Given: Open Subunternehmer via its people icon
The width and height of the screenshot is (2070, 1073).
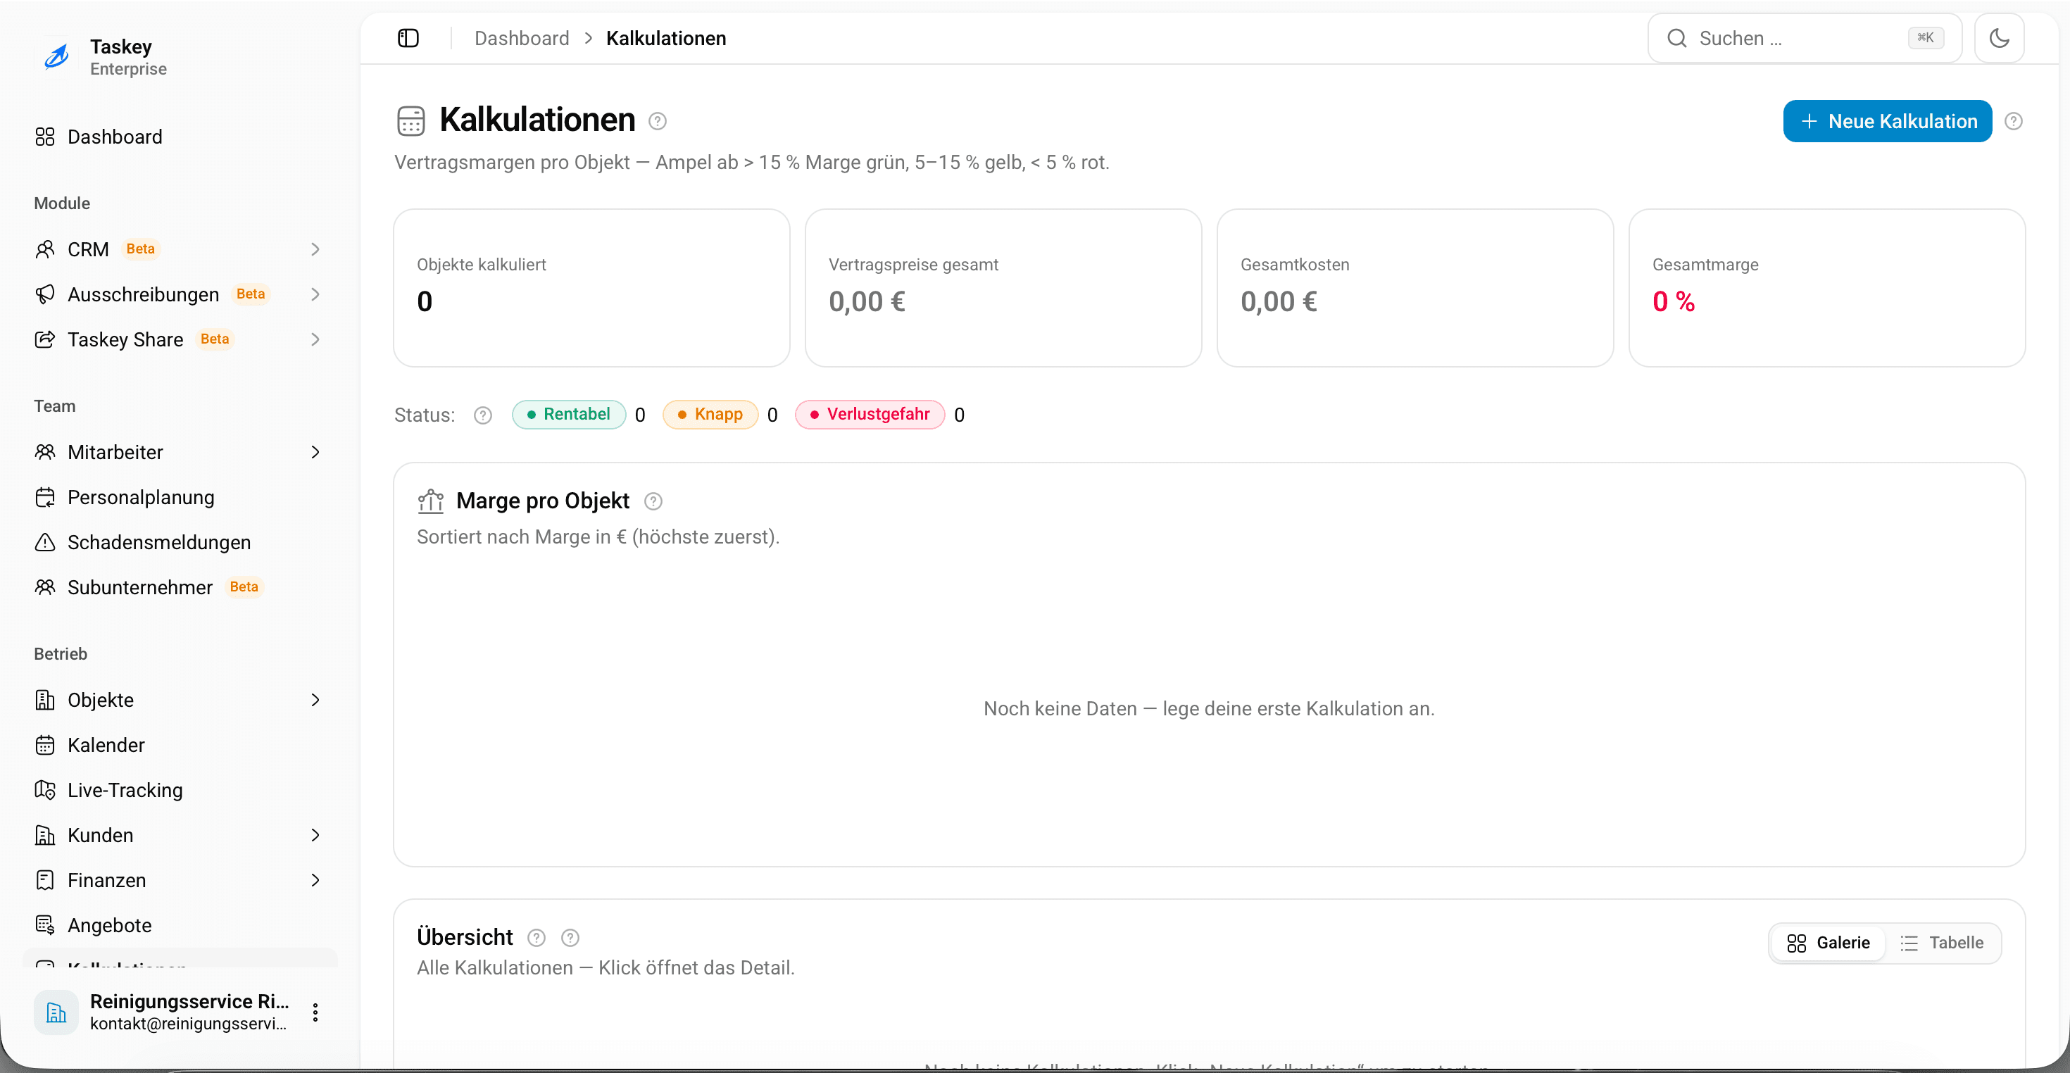Looking at the screenshot, I should [x=45, y=587].
